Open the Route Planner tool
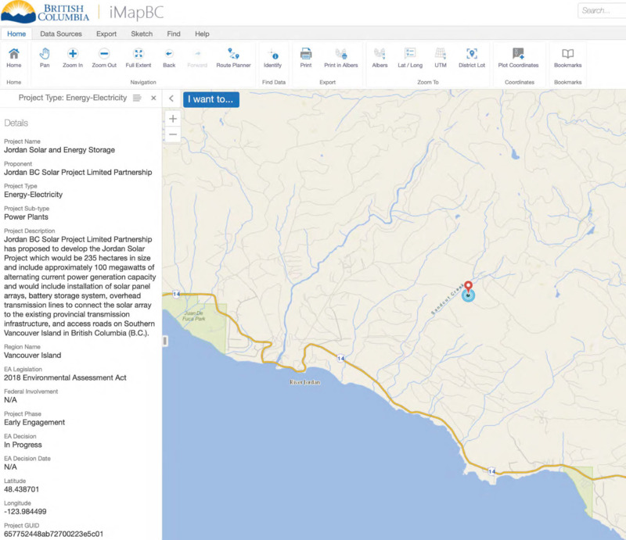The height and width of the screenshot is (540, 626). point(233,58)
